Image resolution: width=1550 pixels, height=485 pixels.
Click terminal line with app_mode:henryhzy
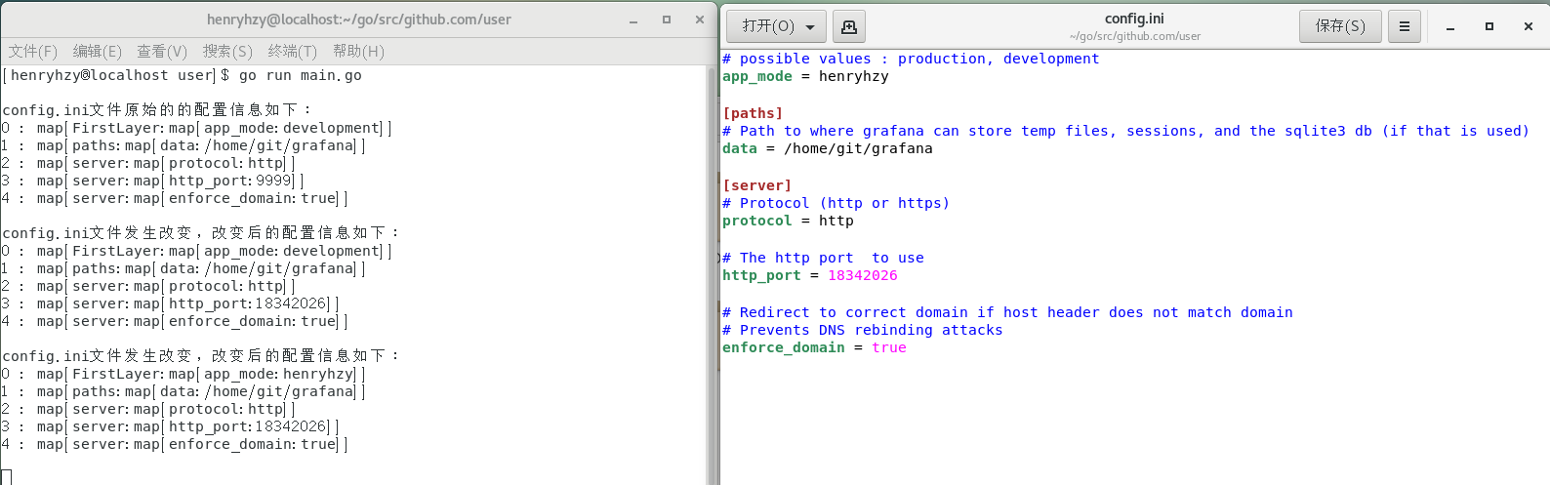click(x=184, y=375)
